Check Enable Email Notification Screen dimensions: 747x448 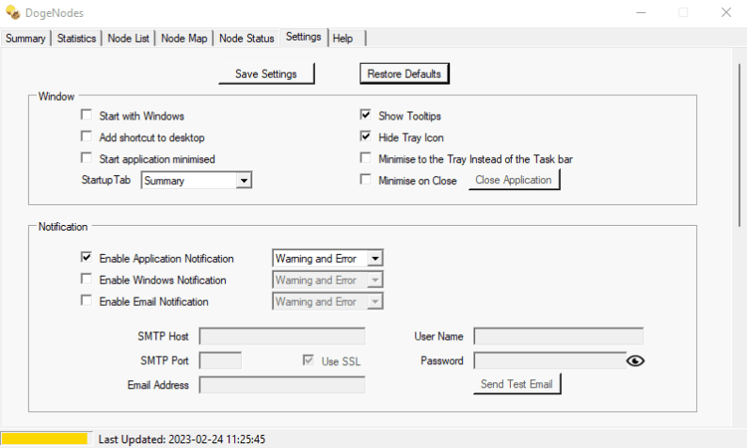tap(87, 300)
